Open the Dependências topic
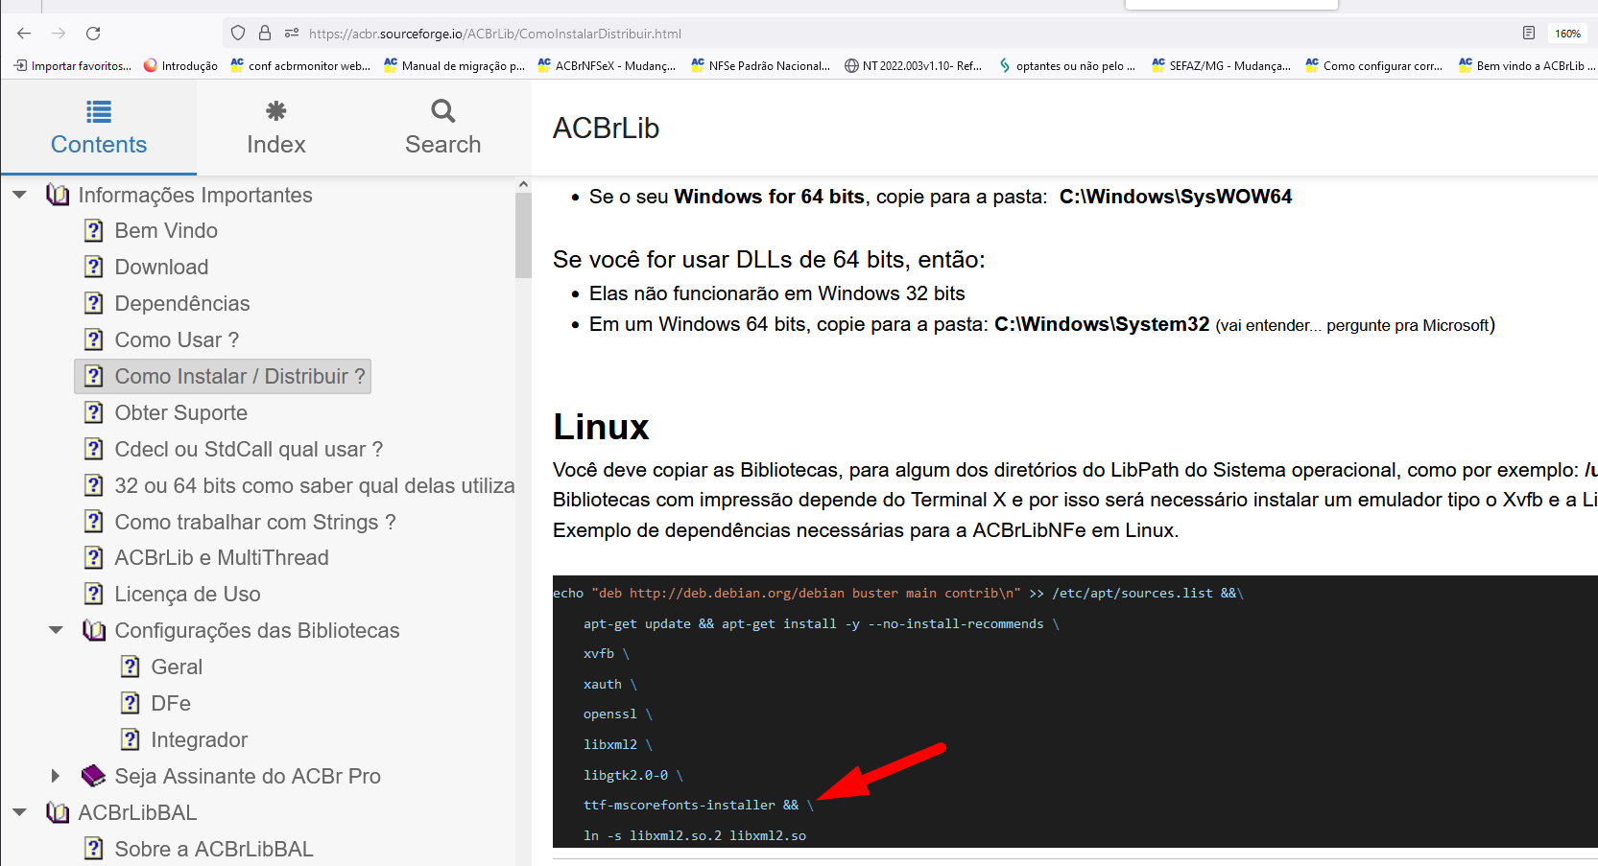Viewport: 1598px width, 866px height. (x=167, y=304)
